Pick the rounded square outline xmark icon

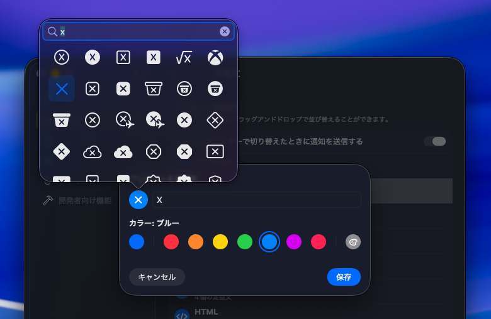[x=93, y=89]
